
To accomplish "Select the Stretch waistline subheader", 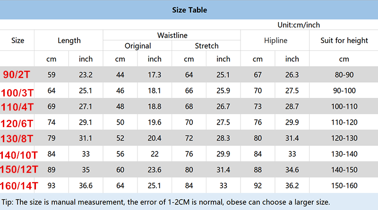I will pyautogui.click(x=206, y=46).
